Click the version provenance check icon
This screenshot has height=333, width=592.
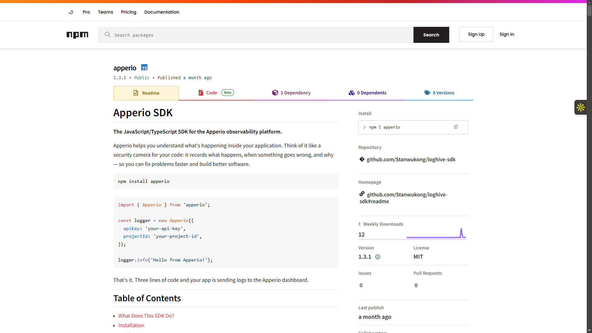point(378,257)
